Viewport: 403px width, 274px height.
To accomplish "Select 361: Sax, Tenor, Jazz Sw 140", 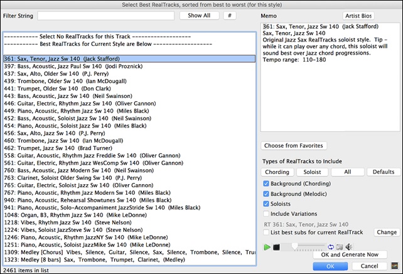I will tap(129, 58).
